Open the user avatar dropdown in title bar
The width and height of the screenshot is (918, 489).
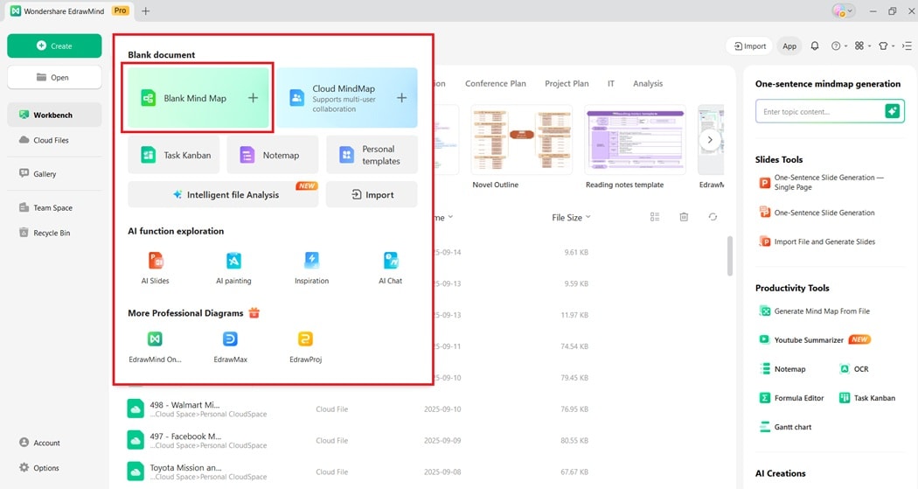click(843, 10)
